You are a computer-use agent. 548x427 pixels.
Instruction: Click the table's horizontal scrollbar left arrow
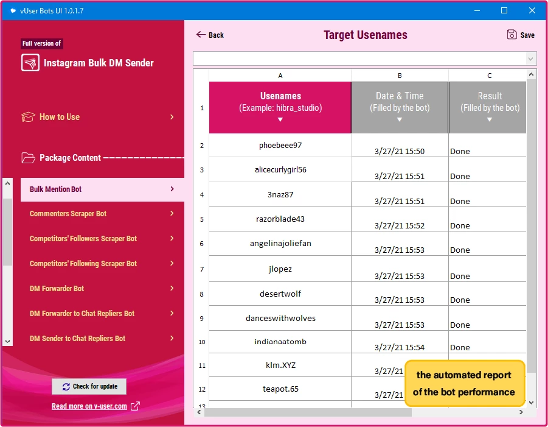tap(199, 412)
